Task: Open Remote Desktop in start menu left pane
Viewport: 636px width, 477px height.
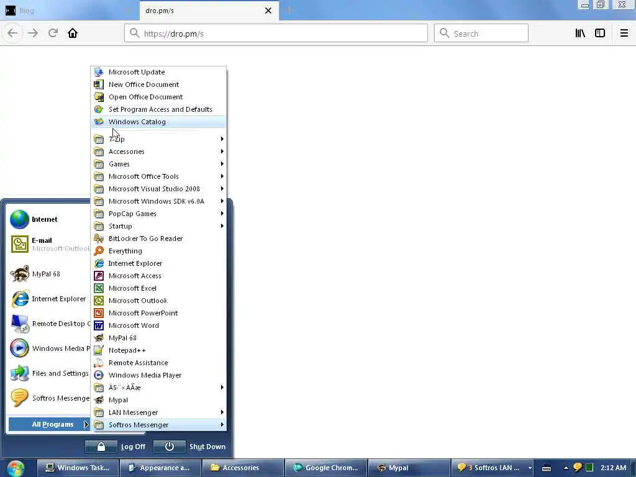Action: 49,324
